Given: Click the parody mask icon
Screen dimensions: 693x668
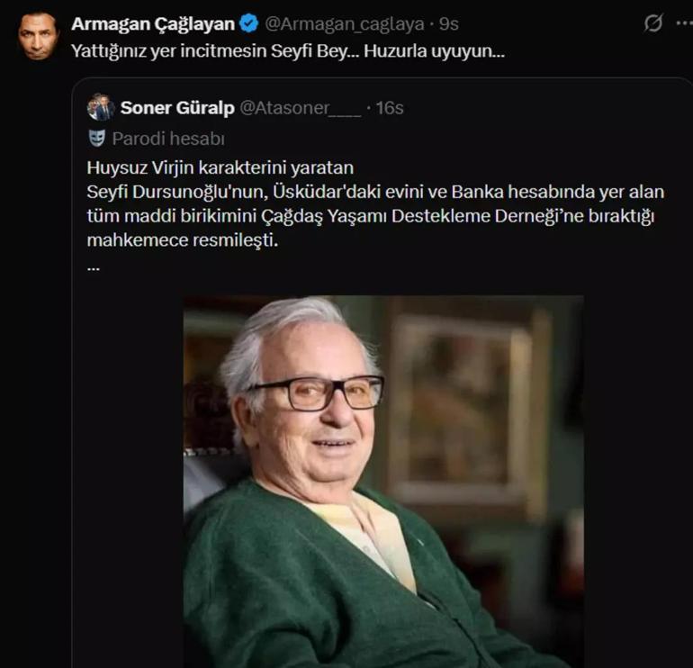Looking at the screenshot, I should 98,139.
